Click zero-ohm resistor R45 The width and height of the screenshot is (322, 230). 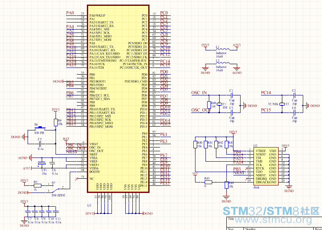tap(208, 182)
